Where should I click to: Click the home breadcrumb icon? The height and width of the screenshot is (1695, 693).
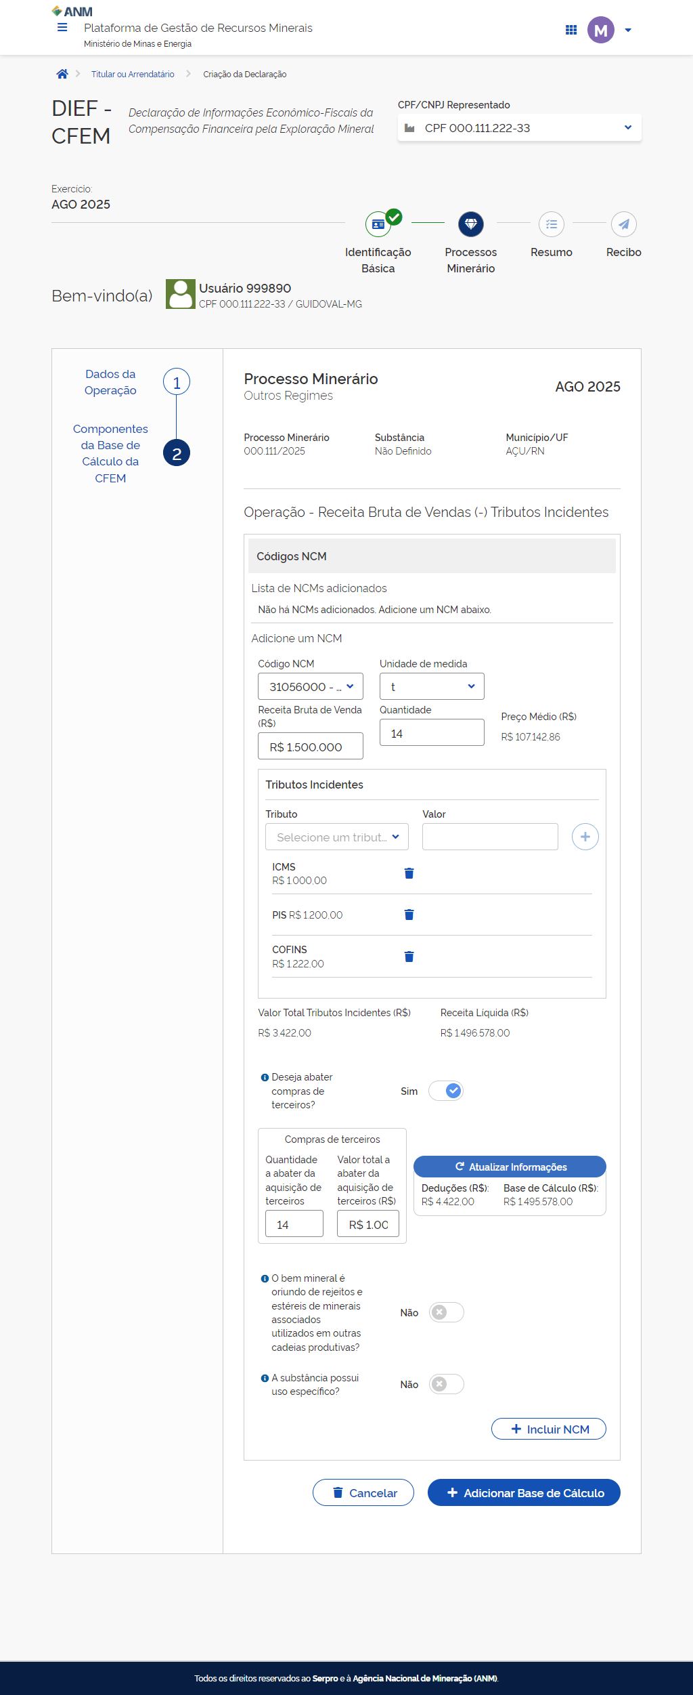[62, 74]
